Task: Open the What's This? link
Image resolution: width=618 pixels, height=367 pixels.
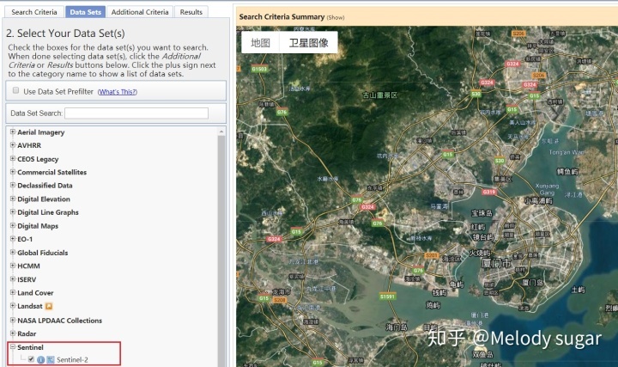Action: point(118,92)
